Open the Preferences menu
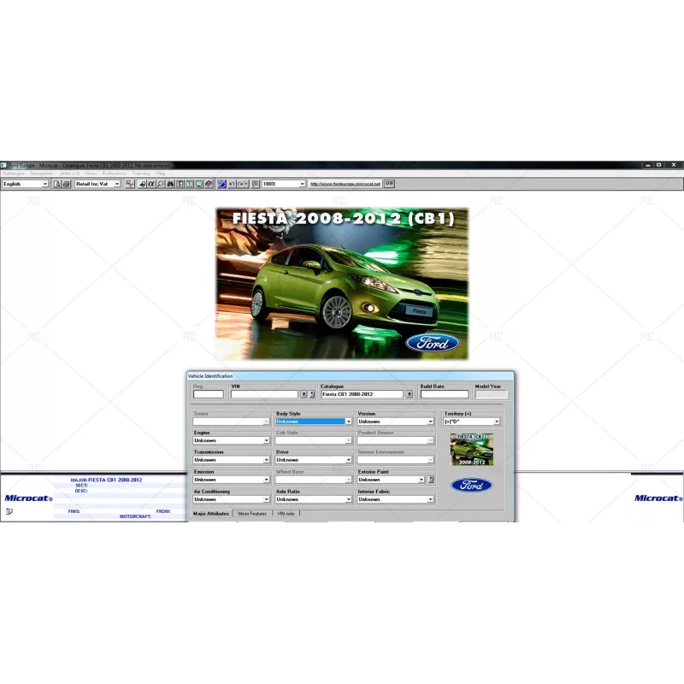Image resolution: width=684 pixels, height=684 pixels. coord(115,174)
